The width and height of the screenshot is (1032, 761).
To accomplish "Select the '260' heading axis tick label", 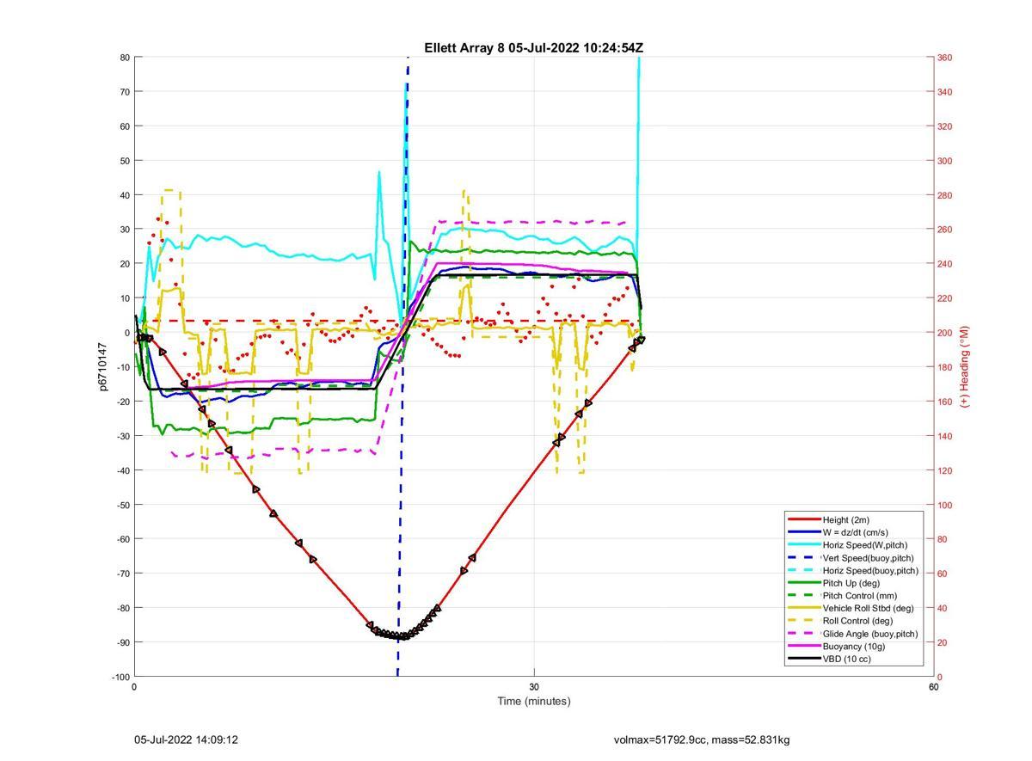I will point(945,230).
